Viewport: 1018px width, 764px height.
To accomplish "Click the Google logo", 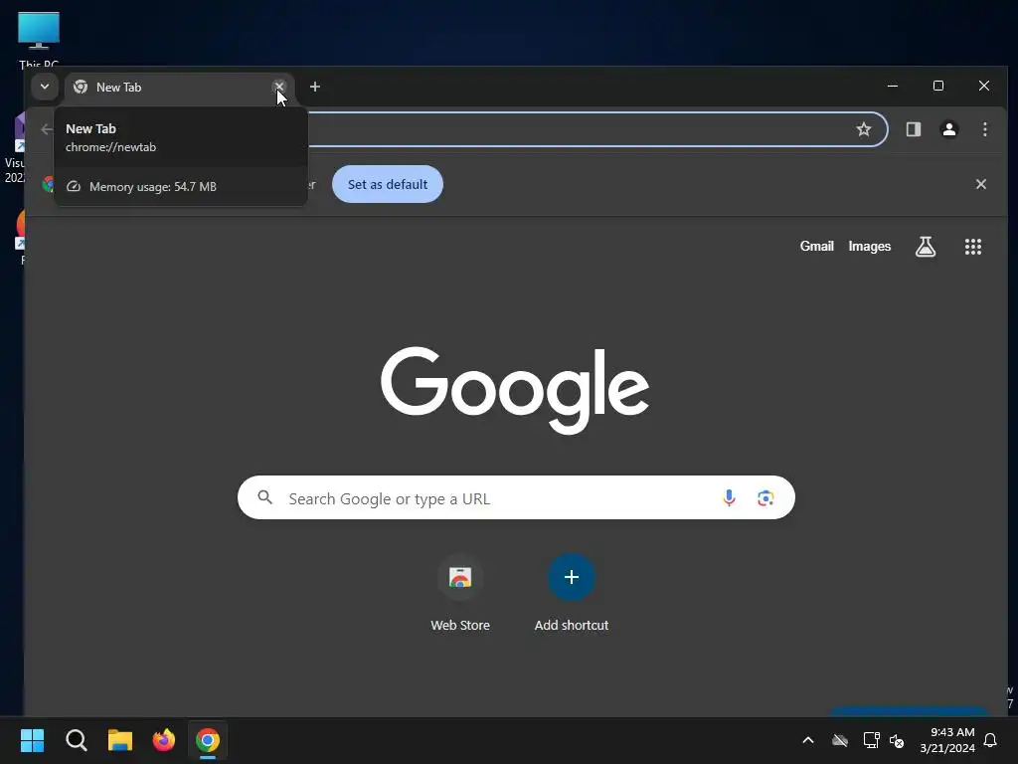I will coord(515,390).
